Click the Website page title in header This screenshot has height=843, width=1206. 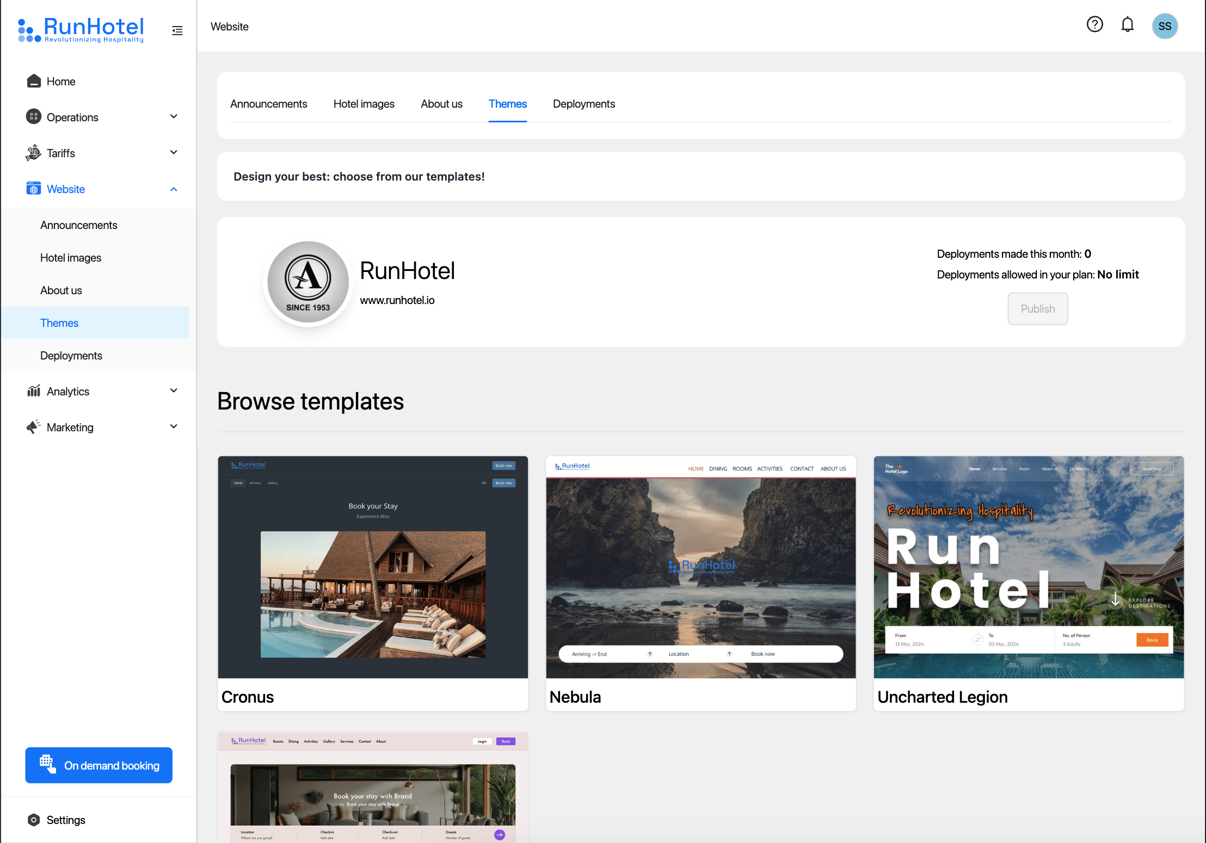(230, 27)
